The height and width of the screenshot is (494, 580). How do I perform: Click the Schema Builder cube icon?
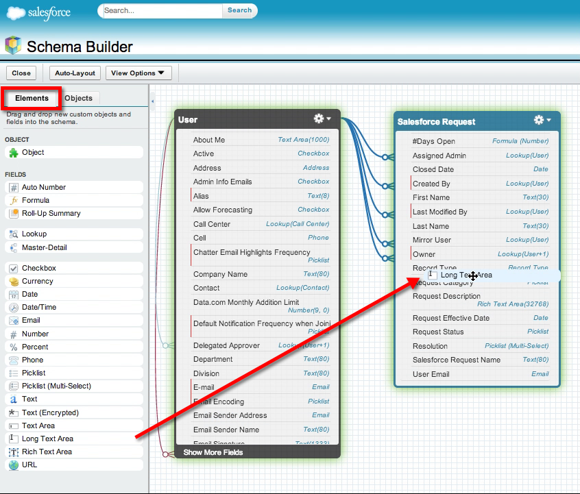[13, 45]
